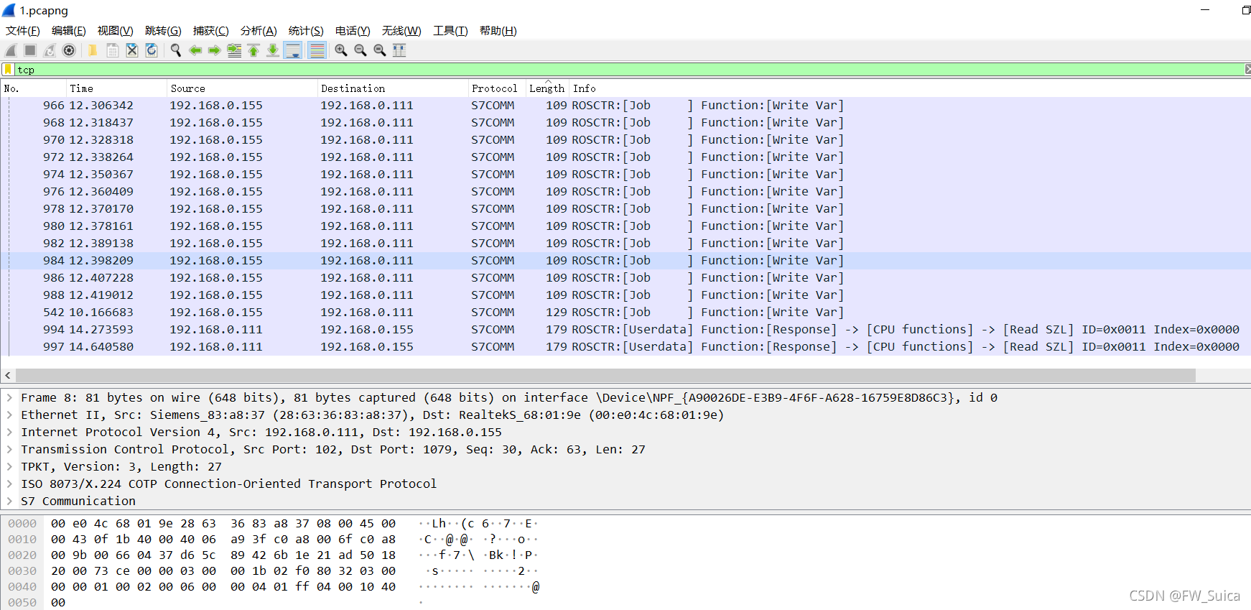Click the start capture shark fin icon
Screen dimensions: 1251x610
coord(11,50)
